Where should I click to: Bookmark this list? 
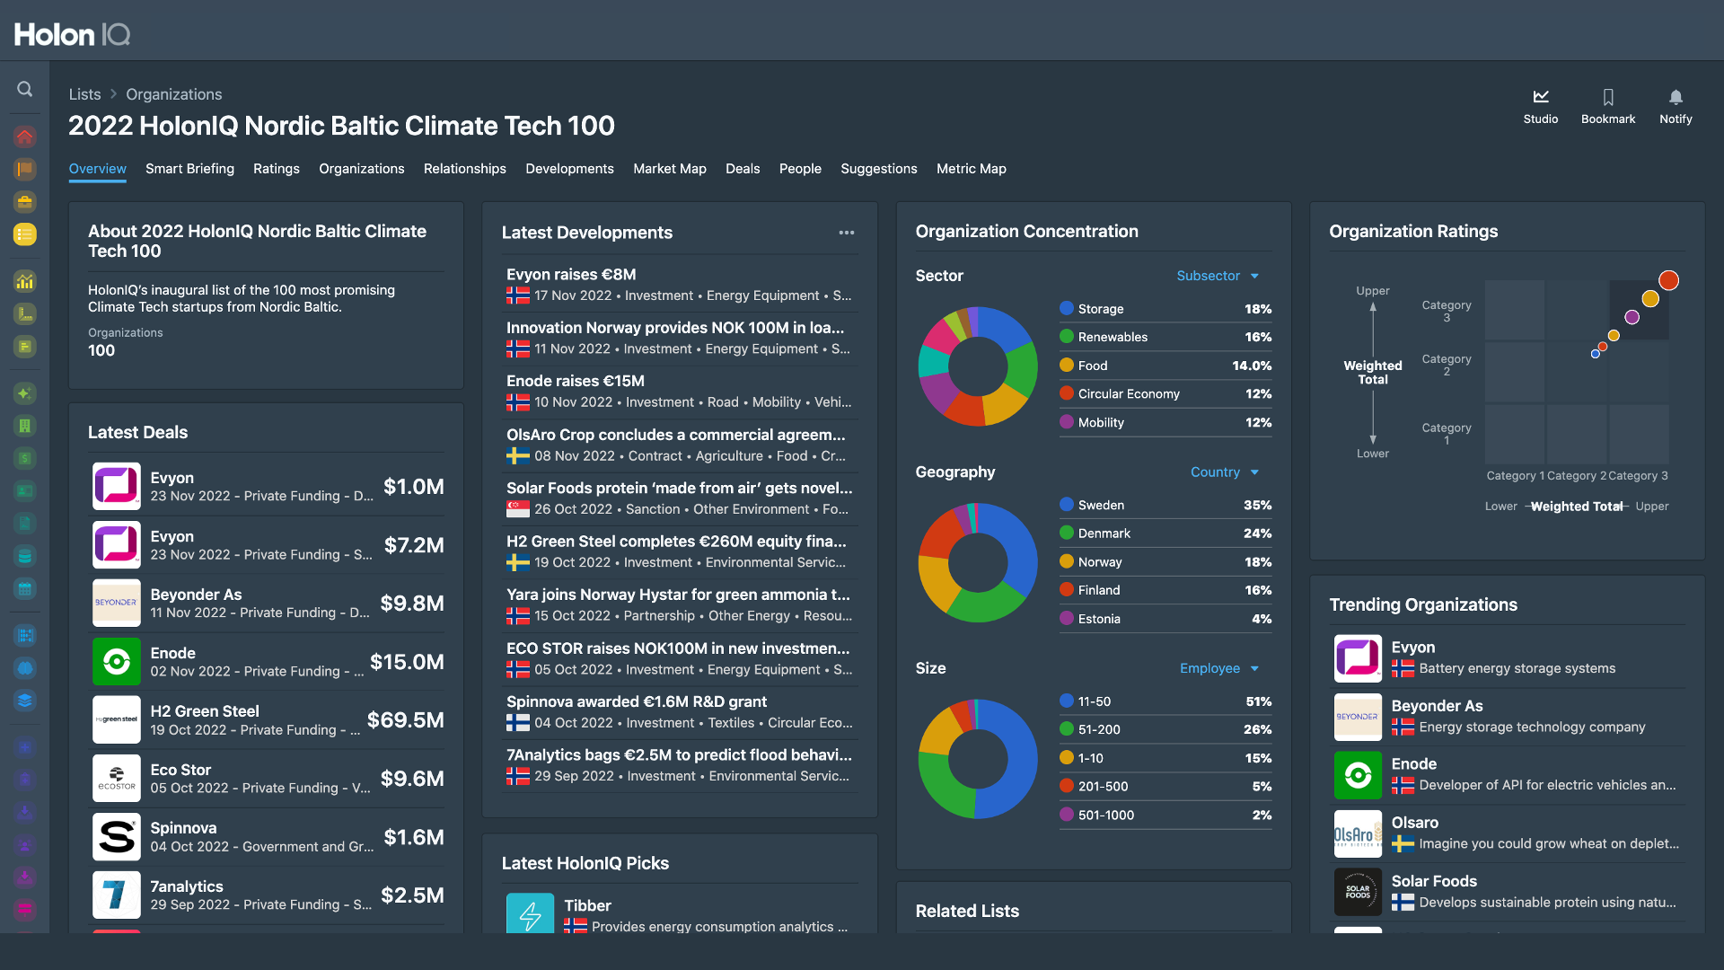[1608, 106]
